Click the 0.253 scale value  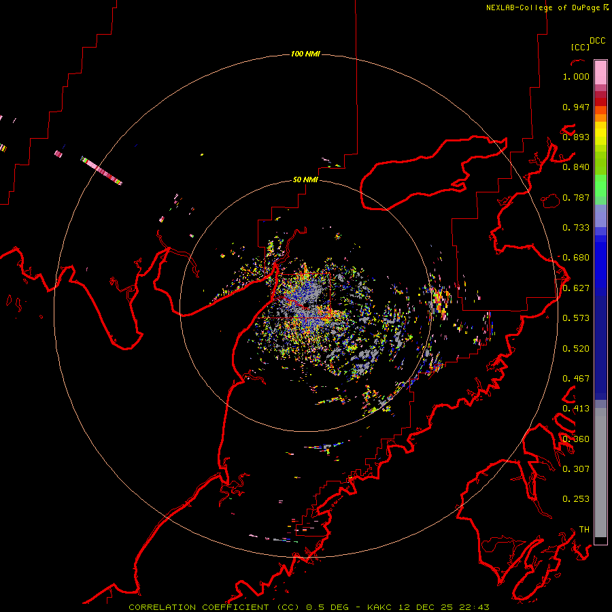click(576, 499)
